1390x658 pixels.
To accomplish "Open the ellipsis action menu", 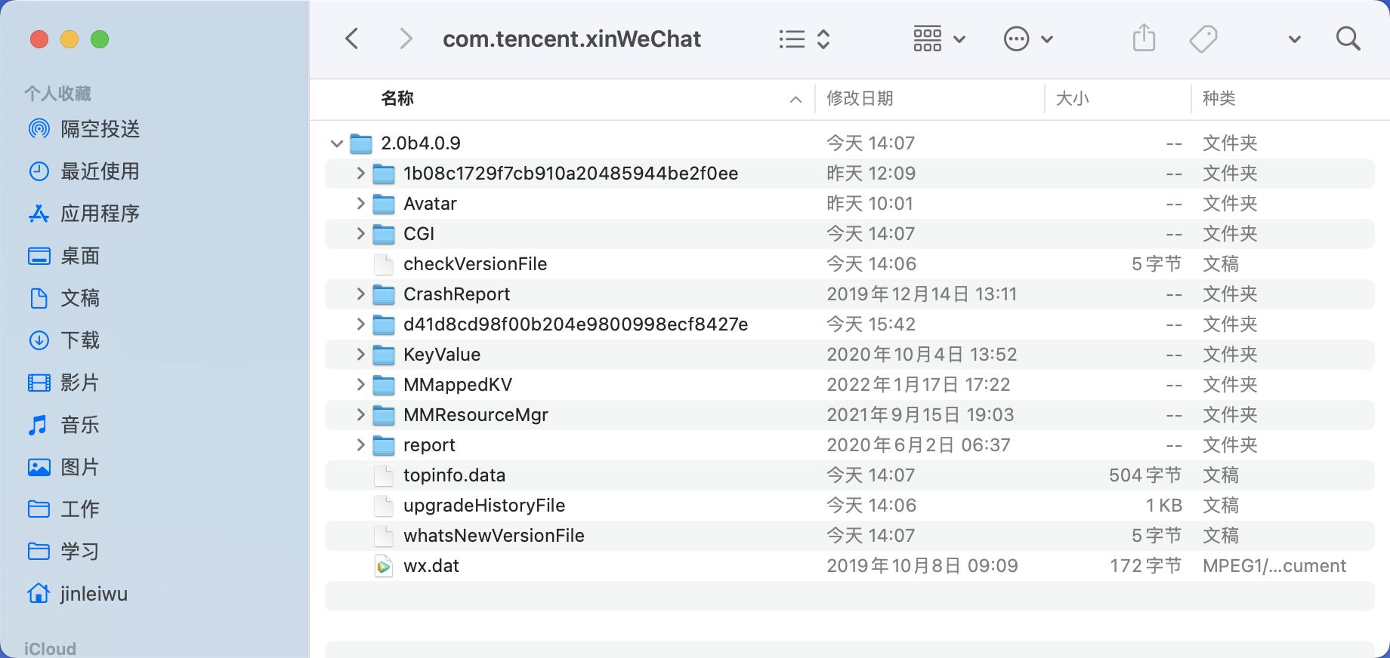I will [x=1027, y=38].
